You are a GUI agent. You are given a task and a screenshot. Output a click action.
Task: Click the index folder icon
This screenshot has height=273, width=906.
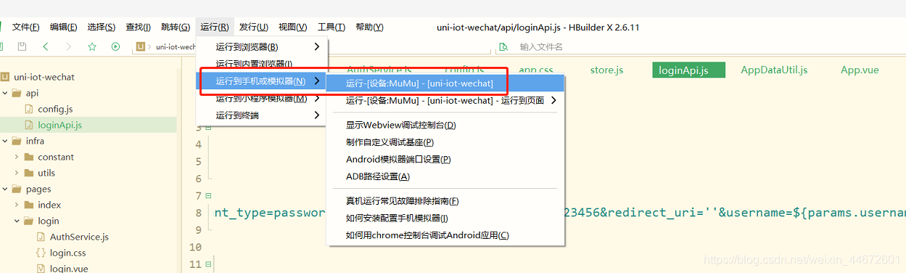(x=29, y=205)
